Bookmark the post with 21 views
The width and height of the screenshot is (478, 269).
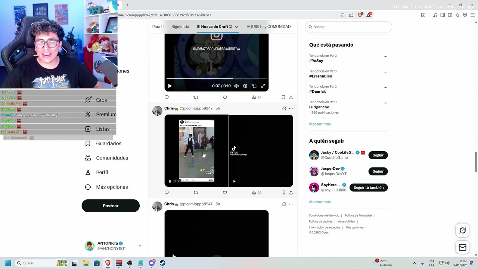[283, 97]
